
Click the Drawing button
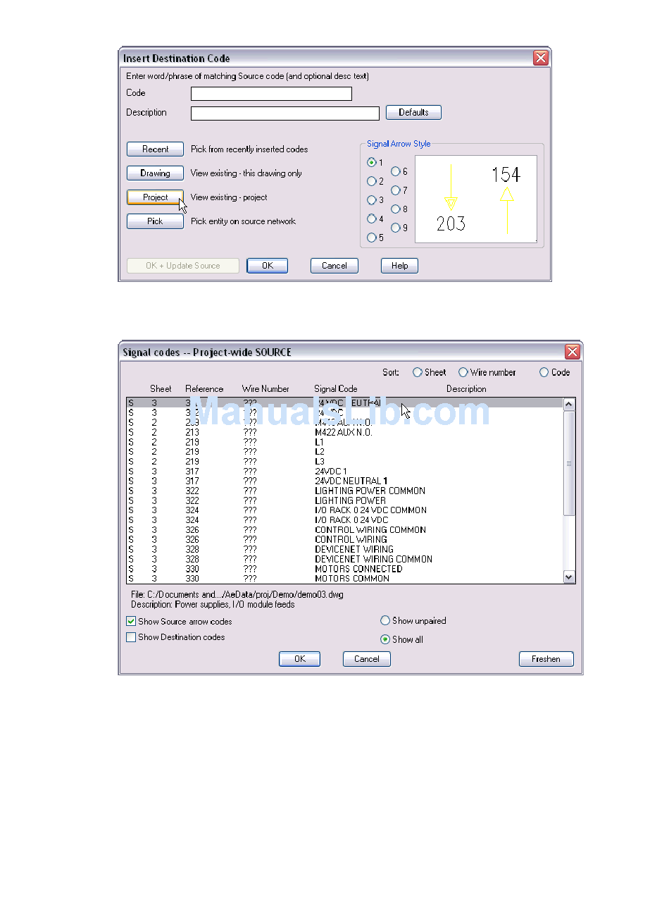click(x=155, y=173)
